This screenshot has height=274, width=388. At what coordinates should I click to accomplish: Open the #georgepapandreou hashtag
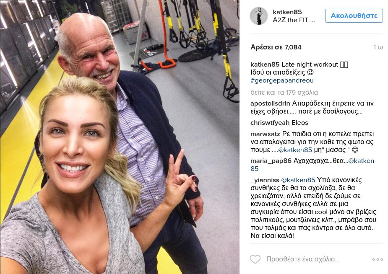point(282,80)
